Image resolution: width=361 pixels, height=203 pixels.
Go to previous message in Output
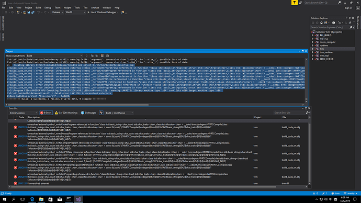point(92,55)
